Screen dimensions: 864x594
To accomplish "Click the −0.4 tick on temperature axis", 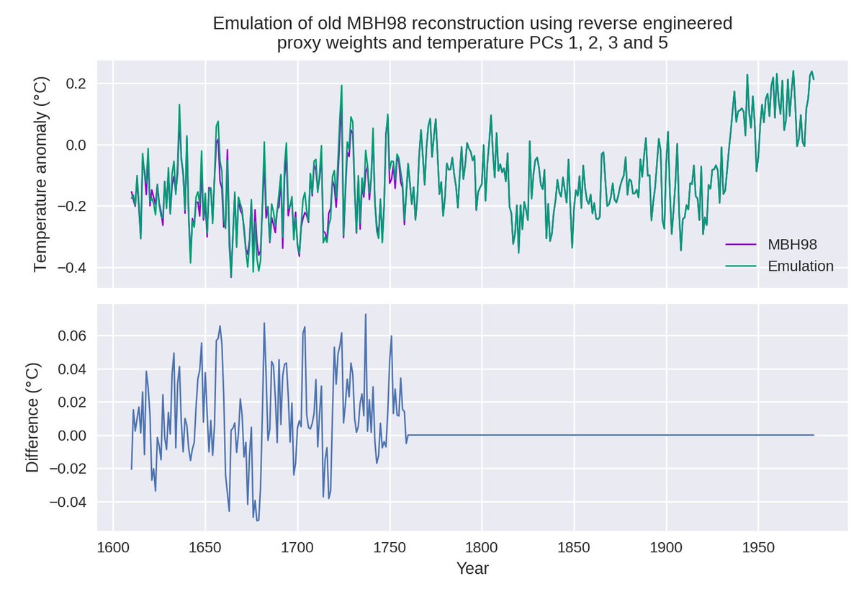I will (x=72, y=268).
